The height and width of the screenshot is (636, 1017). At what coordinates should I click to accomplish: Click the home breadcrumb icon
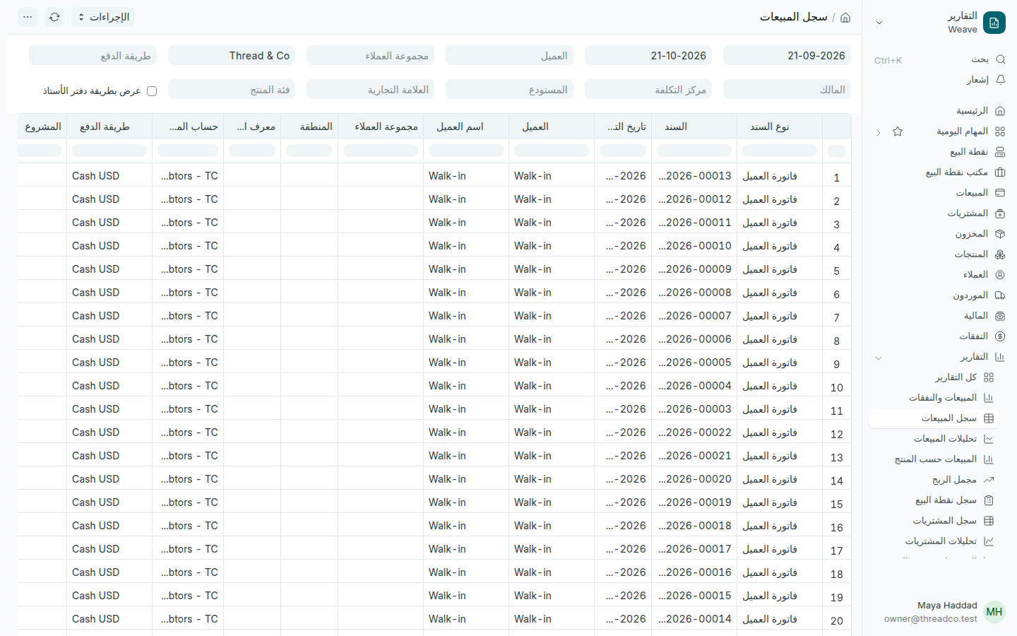845,17
